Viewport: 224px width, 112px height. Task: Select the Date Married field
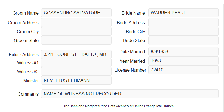pos(183,51)
